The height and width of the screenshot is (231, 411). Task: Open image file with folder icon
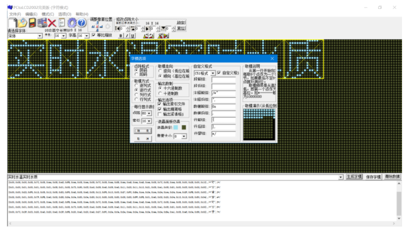point(22,23)
